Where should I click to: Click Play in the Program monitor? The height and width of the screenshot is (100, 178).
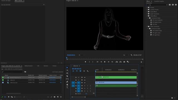point(105,62)
